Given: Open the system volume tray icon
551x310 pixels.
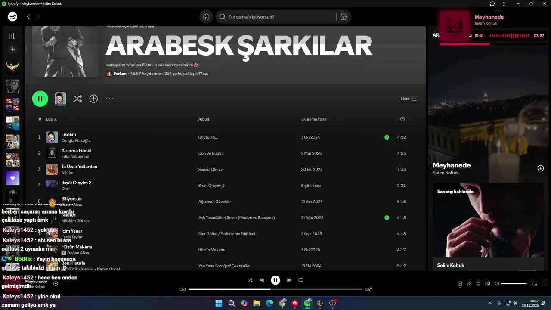Looking at the screenshot, I should click(x=515, y=303).
